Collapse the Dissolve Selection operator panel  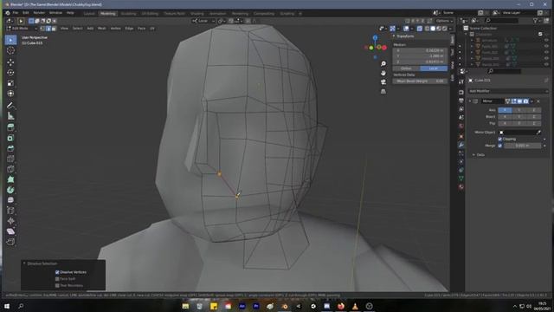pos(24,263)
